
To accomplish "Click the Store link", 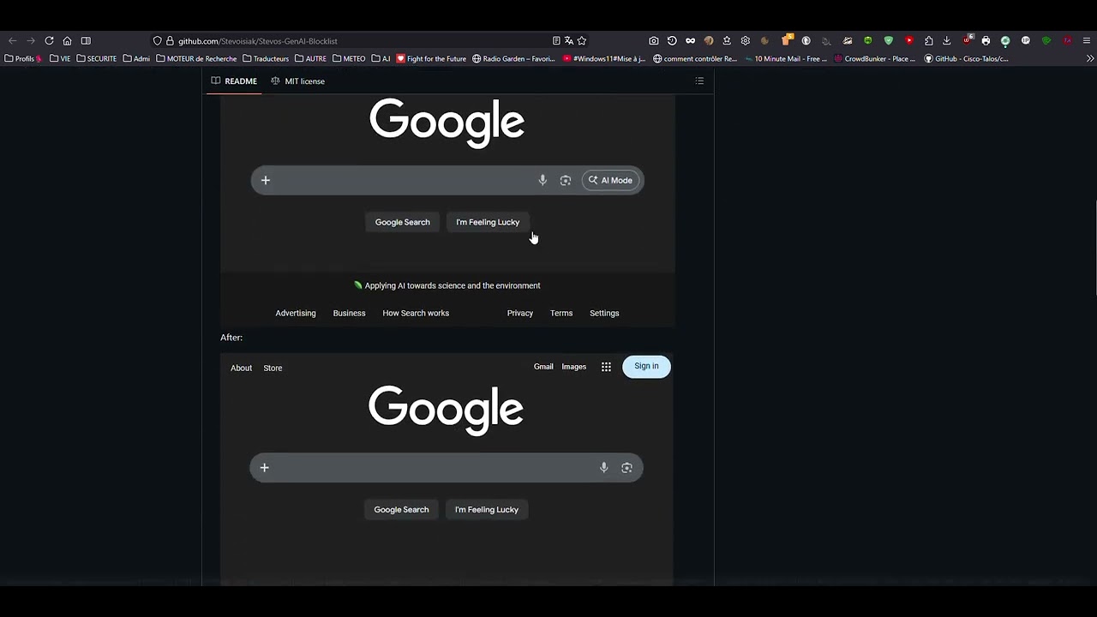I will (x=273, y=368).
